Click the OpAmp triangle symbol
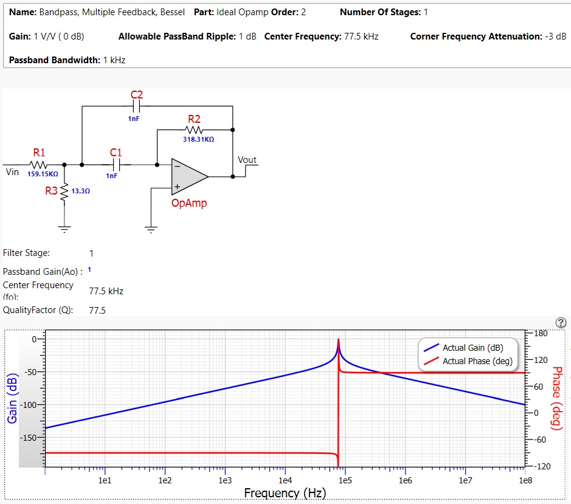 [189, 177]
